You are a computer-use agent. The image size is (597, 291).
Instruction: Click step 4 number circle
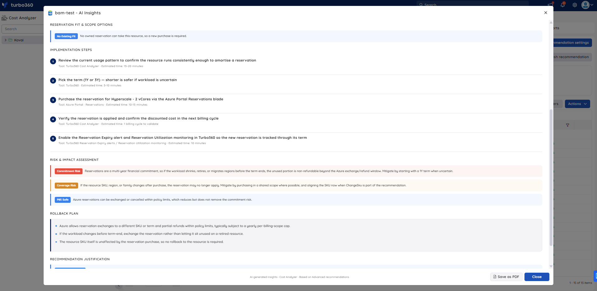(x=53, y=119)
